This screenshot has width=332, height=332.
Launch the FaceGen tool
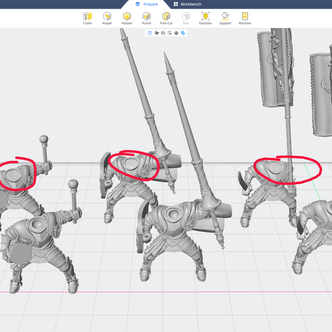pos(205,18)
